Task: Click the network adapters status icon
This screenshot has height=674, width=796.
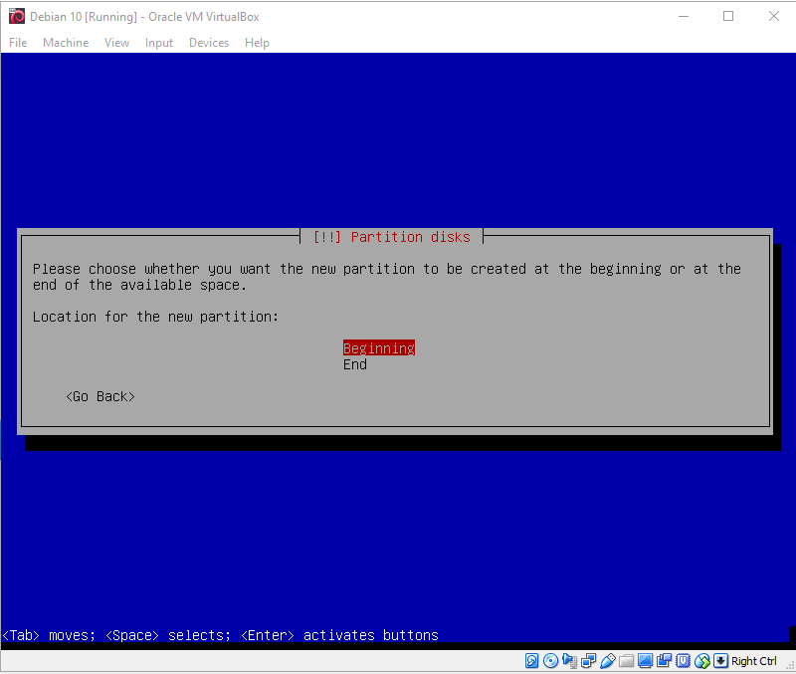Action: [x=588, y=661]
